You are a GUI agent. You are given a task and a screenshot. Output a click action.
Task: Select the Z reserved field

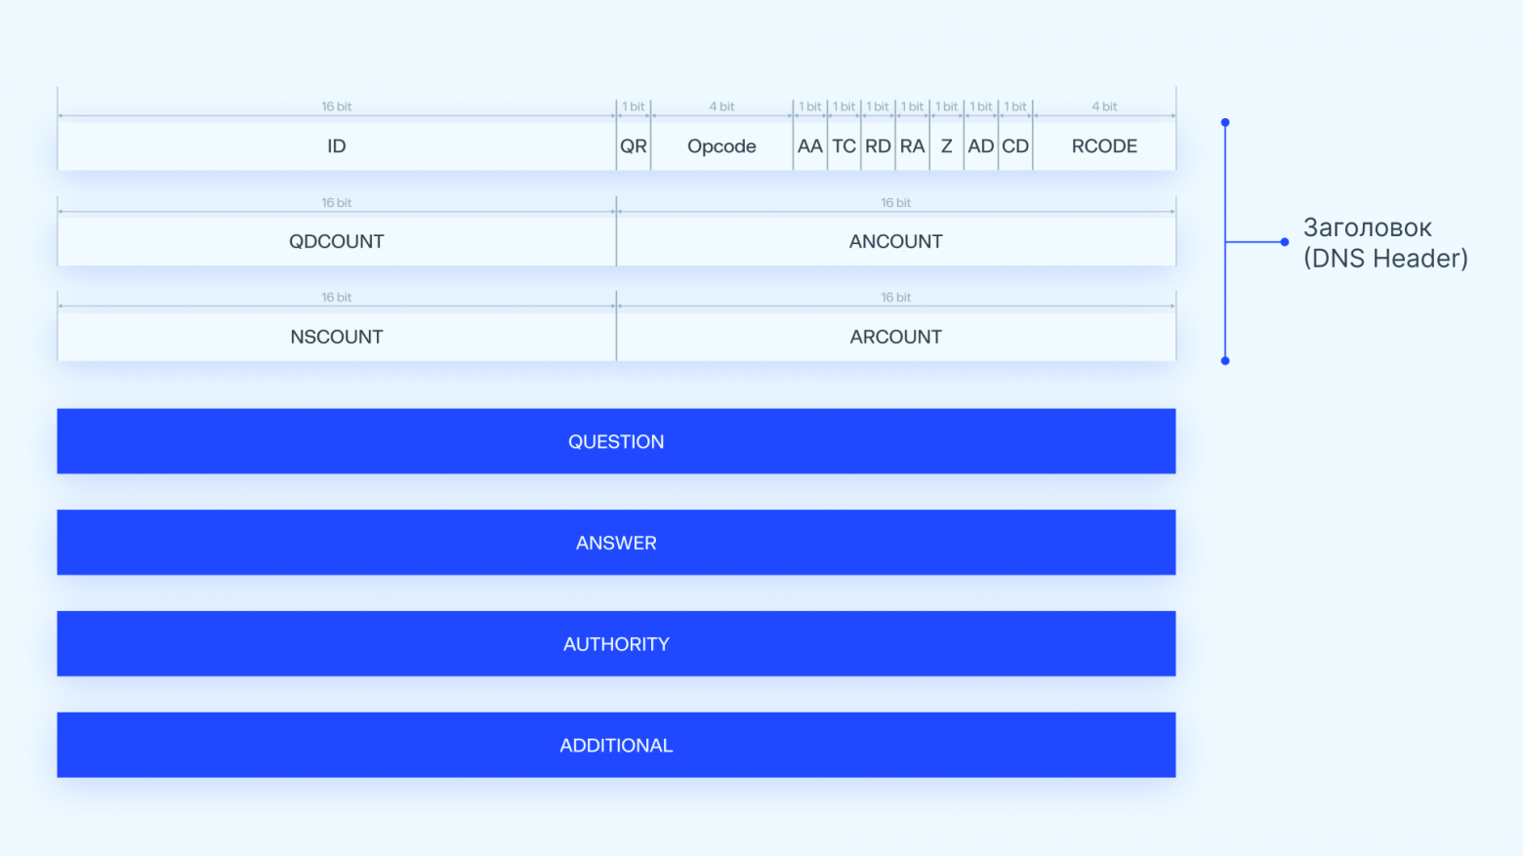[946, 145]
